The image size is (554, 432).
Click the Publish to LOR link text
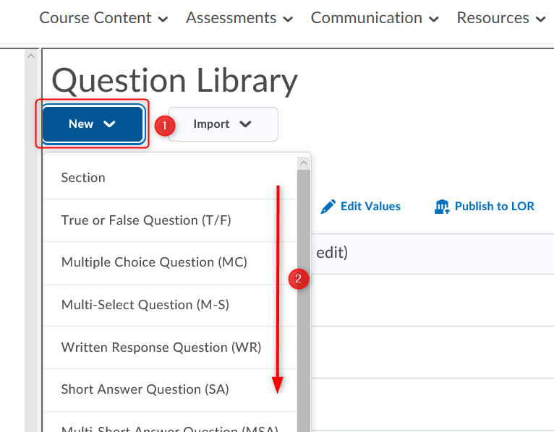(x=495, y=207)
